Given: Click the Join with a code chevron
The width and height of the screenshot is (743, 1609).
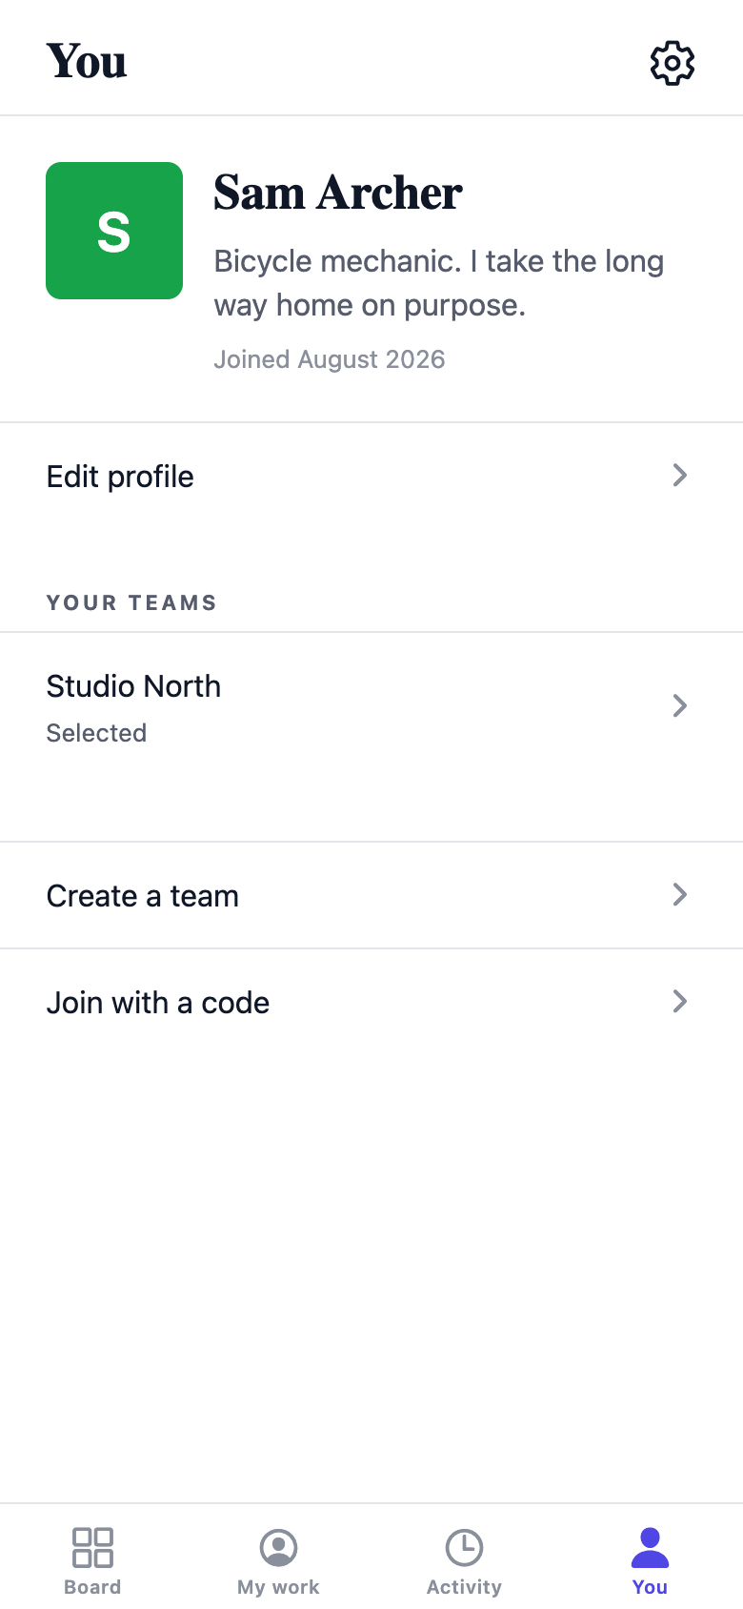Looking at the screenshot, I should [680, 1001].
